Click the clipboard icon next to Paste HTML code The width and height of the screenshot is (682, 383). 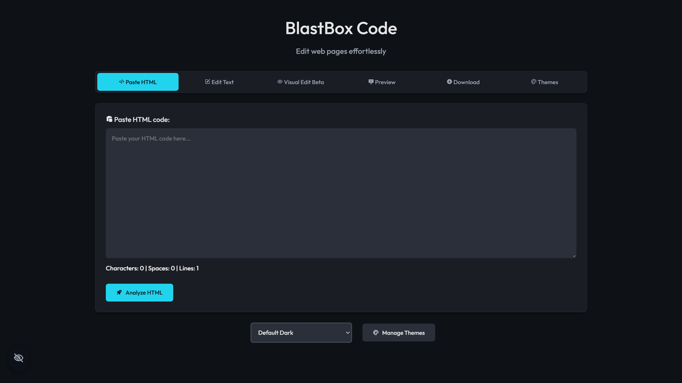[x=109, y=119]
